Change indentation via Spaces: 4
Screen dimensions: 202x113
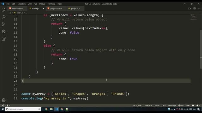pos(148,105)
